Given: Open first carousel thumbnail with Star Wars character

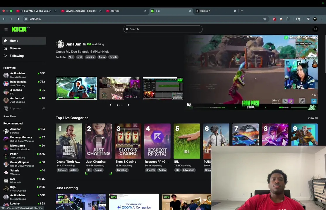Looking at the screenshot, I should (x=76, y=88).
